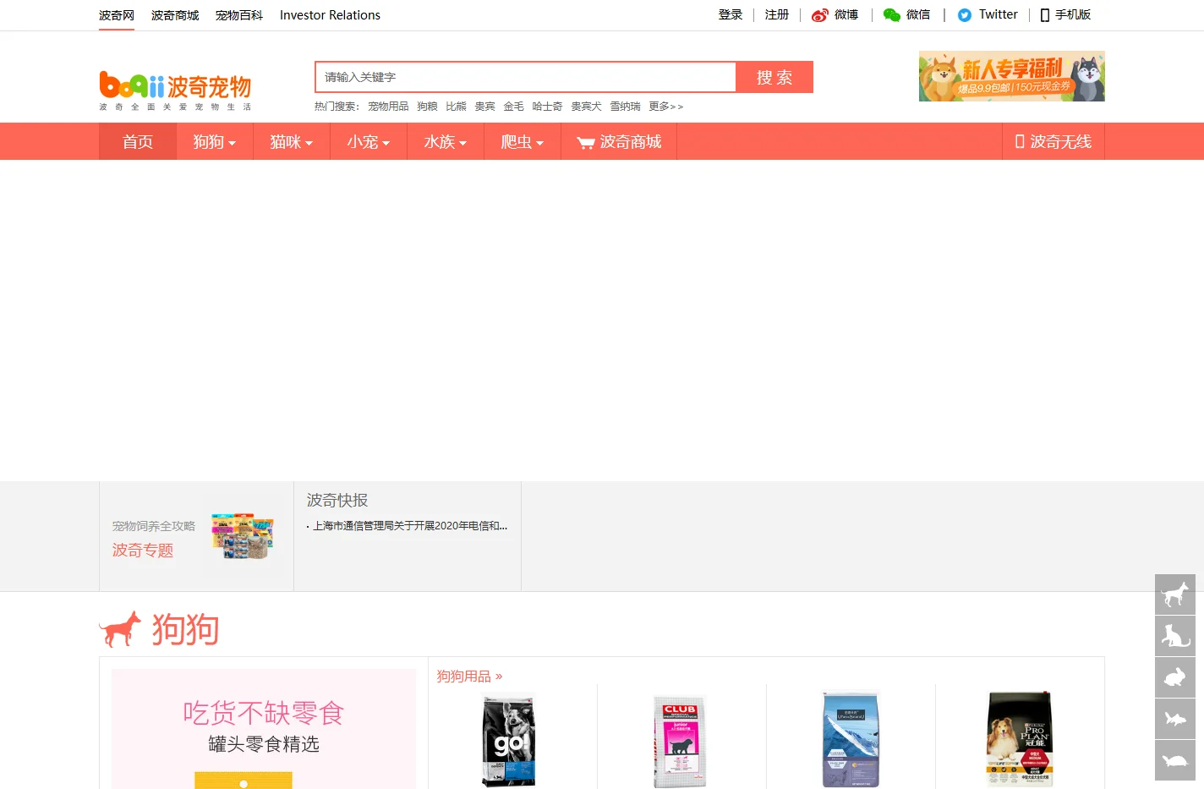Open the 新人专享福利 banner ad
The image size is (1204, 789).
click(x=1012, y=76)
